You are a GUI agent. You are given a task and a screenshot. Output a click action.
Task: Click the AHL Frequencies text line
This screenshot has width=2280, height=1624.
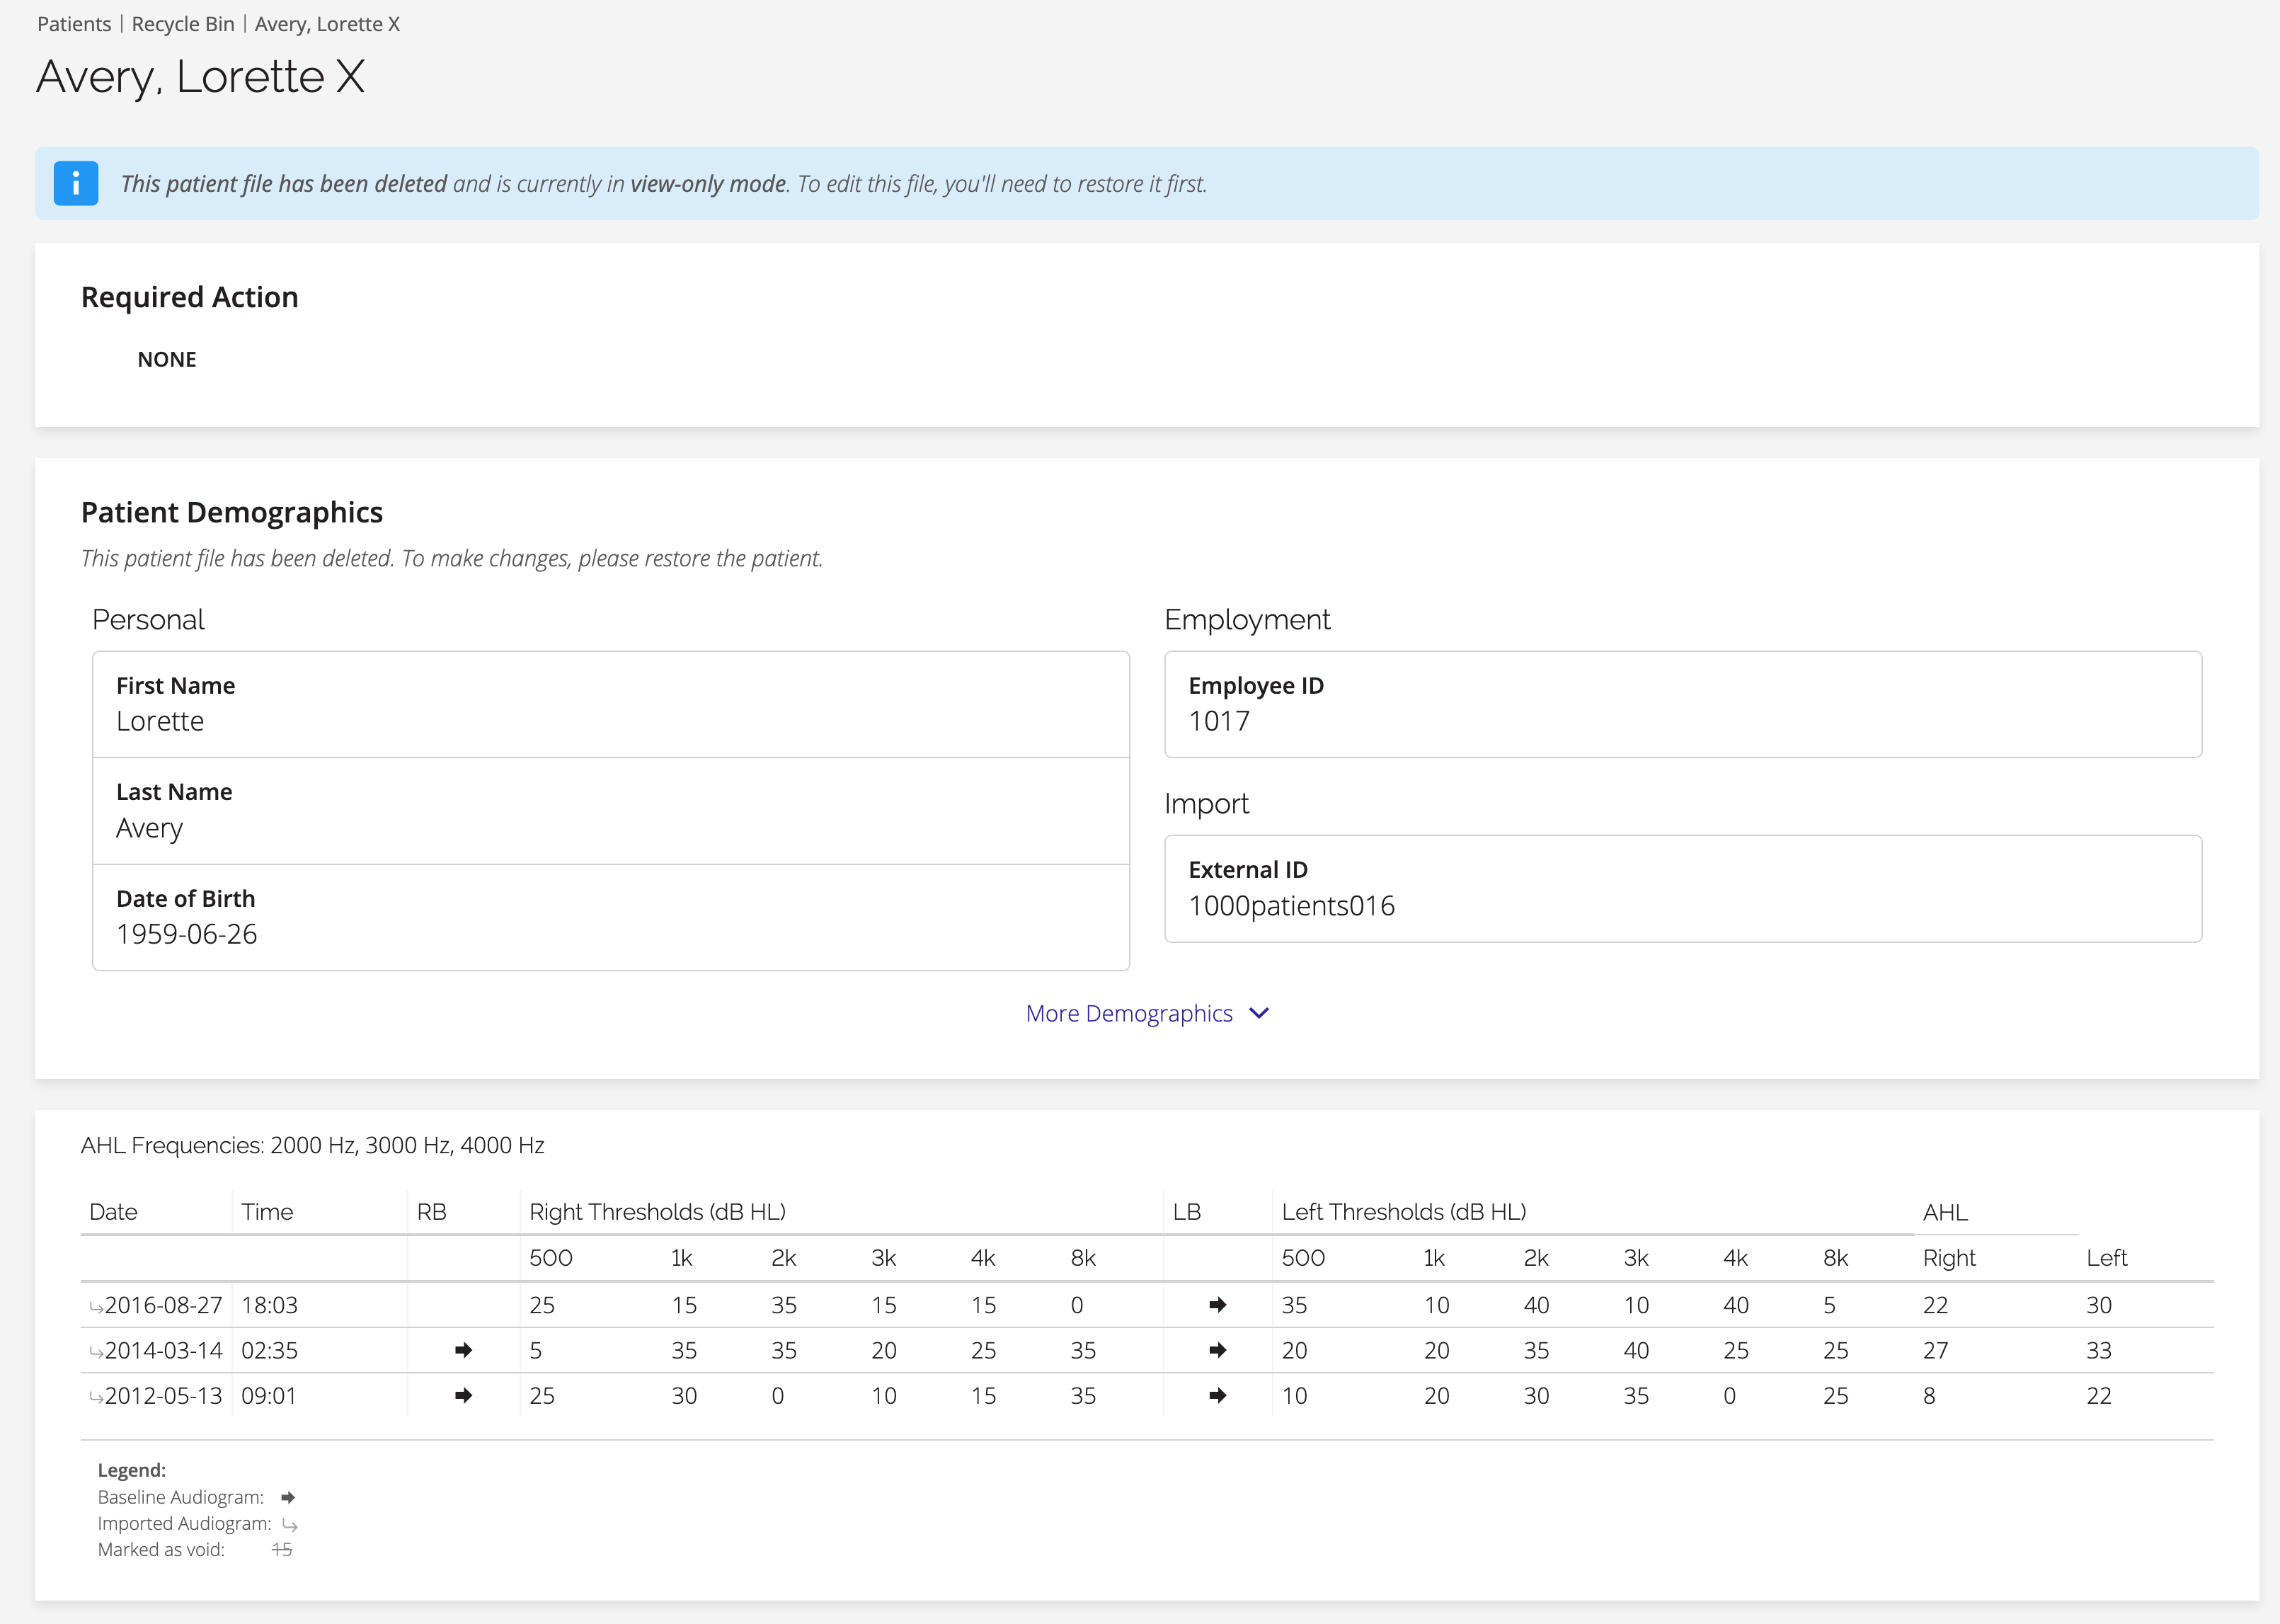313,1145
